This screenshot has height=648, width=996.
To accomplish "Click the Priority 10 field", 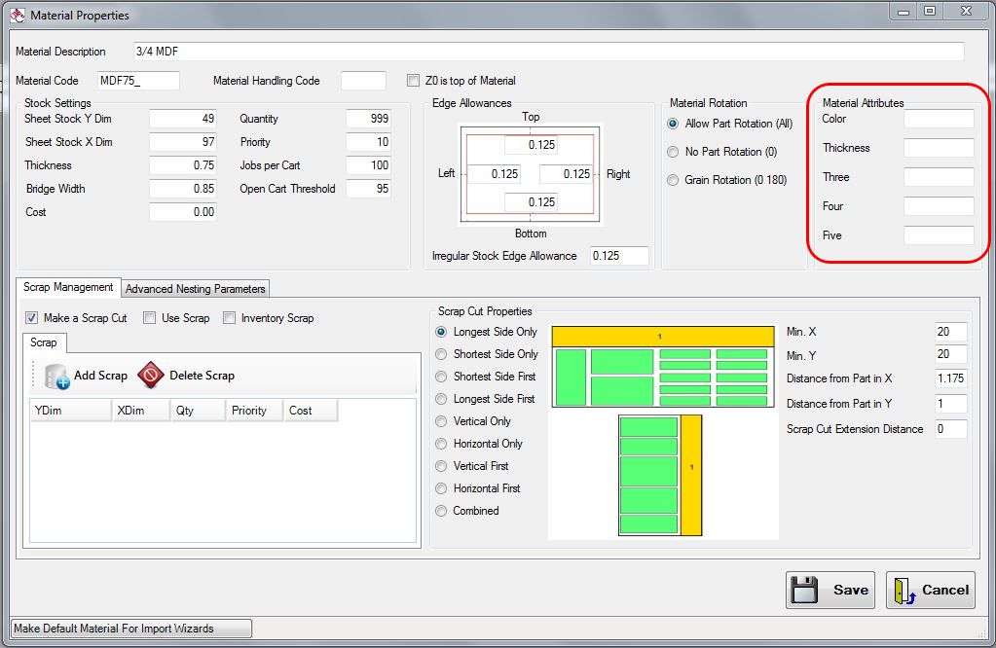I will [368, 142].
